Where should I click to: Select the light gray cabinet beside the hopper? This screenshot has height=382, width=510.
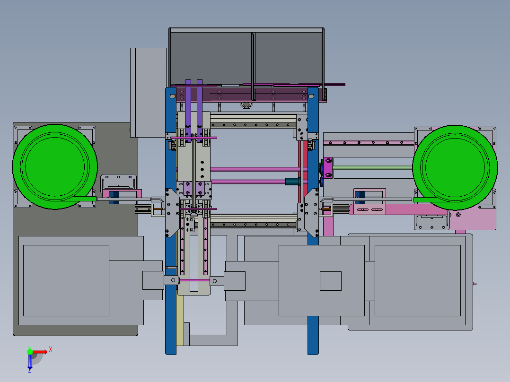tap(149, 93)
